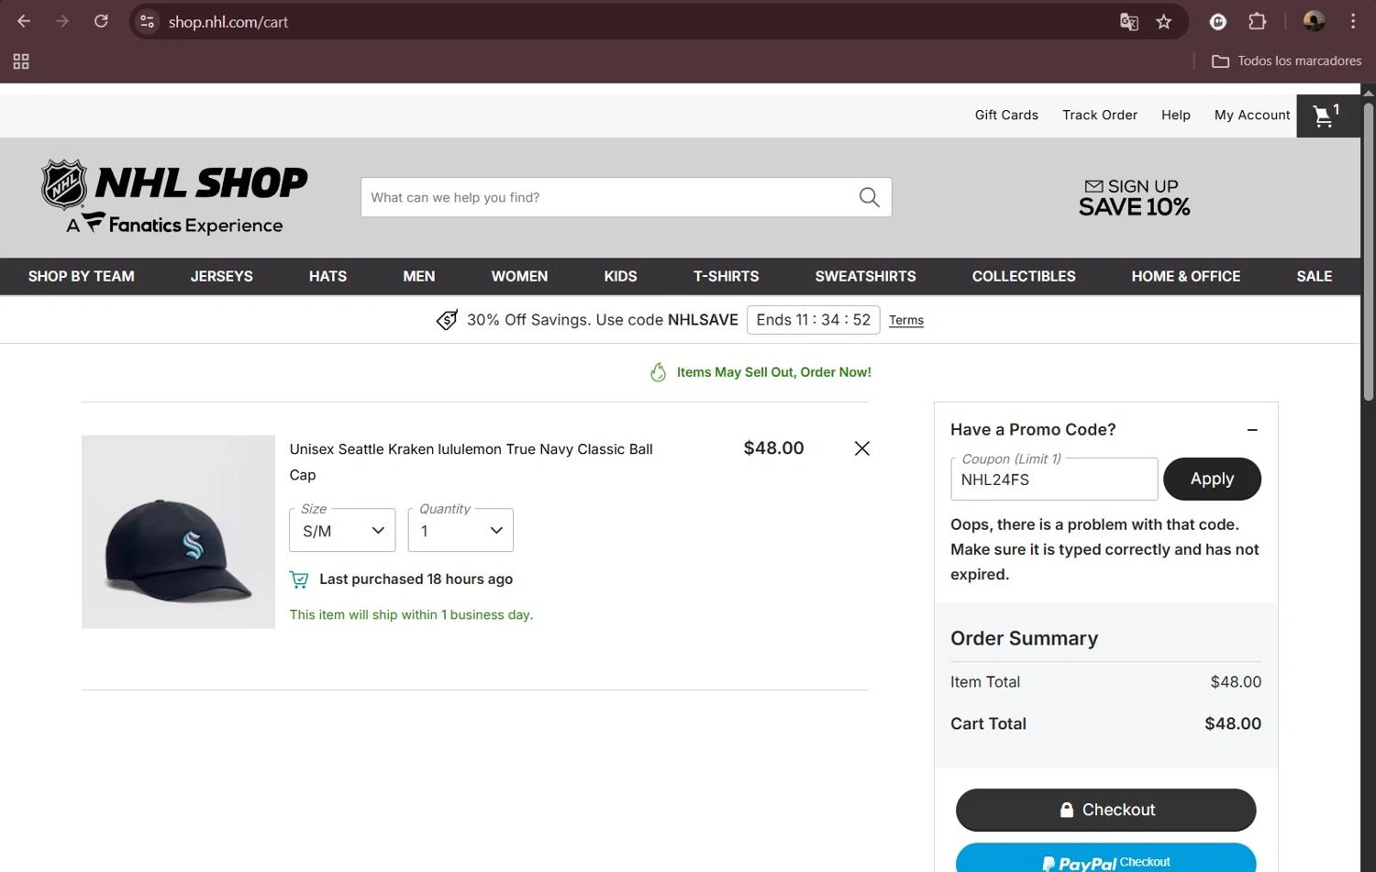1376x872 pixels.
Task: Click the translate page icon
Action: tap(1129, 22)
